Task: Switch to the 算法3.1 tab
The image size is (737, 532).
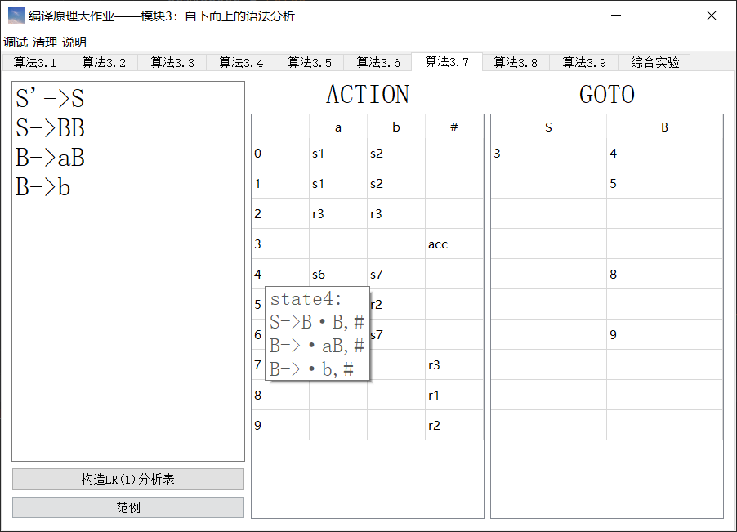Action: click(x=35, y=61)
